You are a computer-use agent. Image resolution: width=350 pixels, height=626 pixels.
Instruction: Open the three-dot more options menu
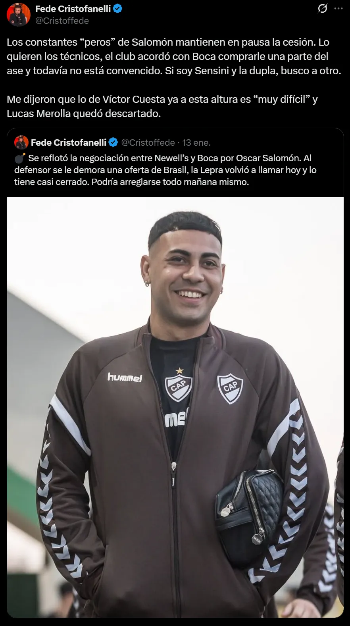338,8
